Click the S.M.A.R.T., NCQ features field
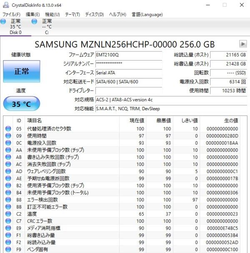The image size is (250, 253). point(171,109)
